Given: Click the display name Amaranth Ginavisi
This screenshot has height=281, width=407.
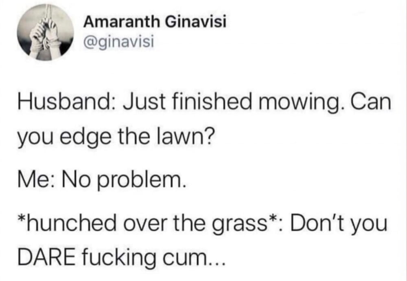Looking at the screenshot, I should point(155,22).
